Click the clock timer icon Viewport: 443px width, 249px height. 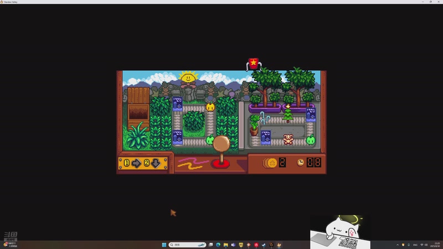click(301, 162)
